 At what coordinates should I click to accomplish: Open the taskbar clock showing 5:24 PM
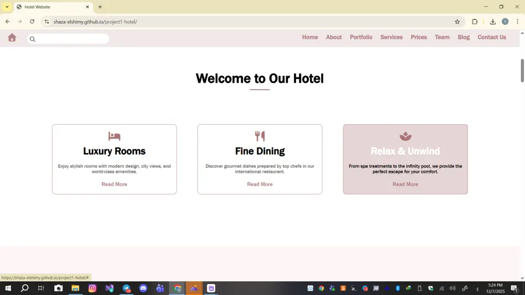click(495, 288)
